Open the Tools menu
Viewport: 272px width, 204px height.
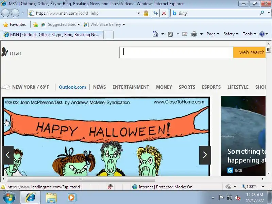coord(250,34)
